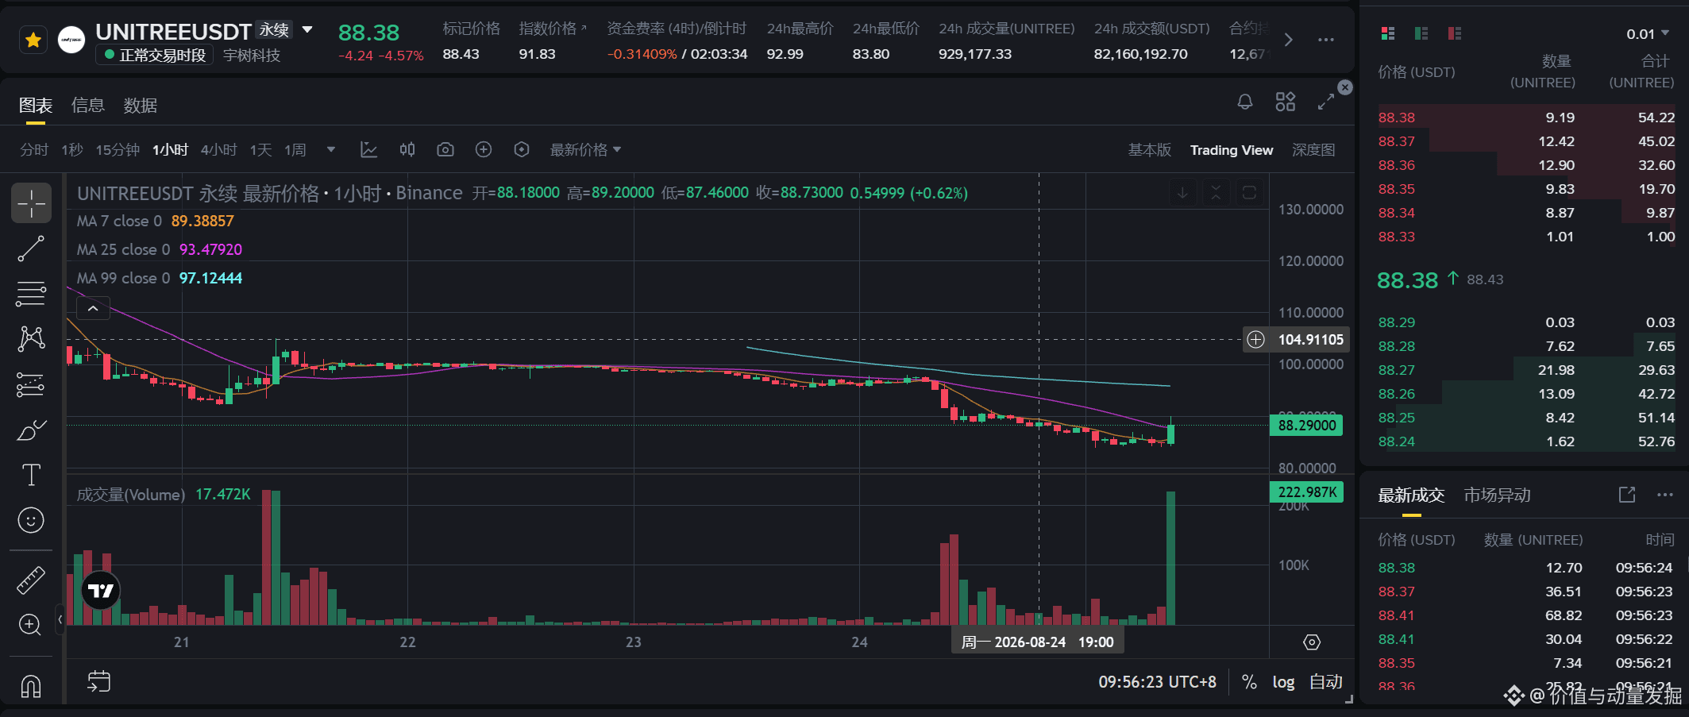Select the text annotation tool
Viewport: 1689px width, 717px height.
[x=31, y=475]
